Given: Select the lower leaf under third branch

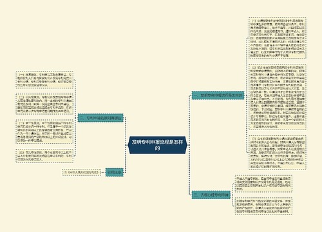Looking at the screenshot, I should (263, 206).
